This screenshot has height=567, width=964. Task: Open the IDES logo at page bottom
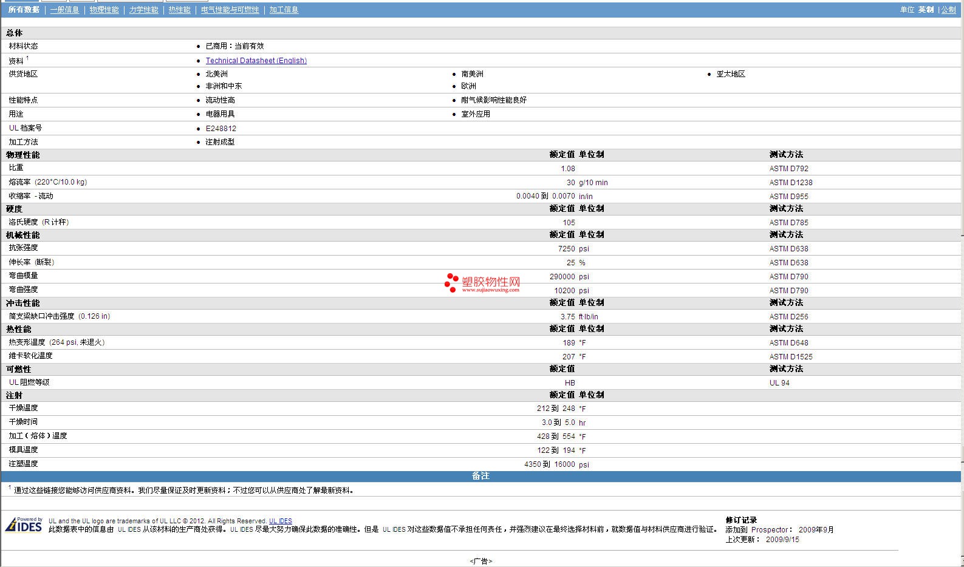[x=24, y=525]
